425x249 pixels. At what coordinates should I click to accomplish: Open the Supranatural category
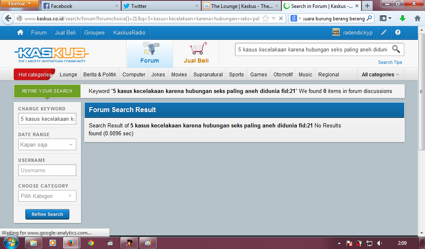[208, 75]
